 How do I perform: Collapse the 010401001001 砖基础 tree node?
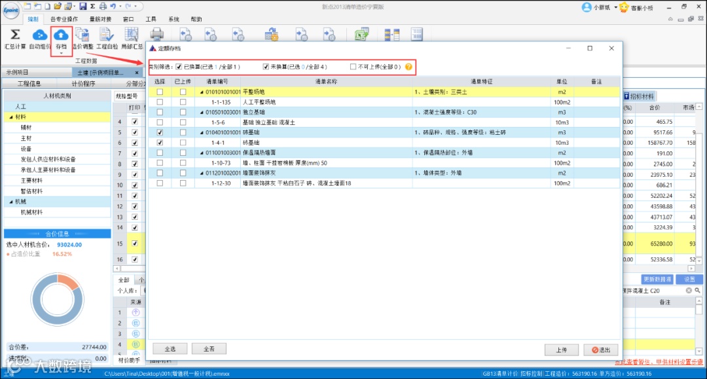point(202,132)
